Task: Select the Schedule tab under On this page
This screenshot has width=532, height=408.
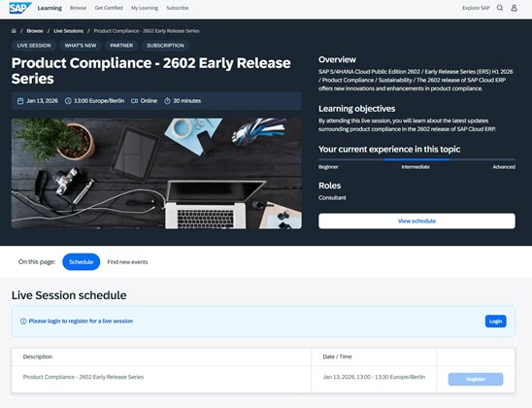Action: pos(82,261)
